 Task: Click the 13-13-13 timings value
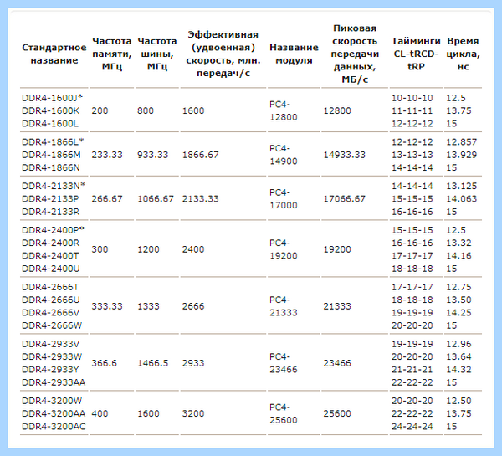click(x=412, y=155)
